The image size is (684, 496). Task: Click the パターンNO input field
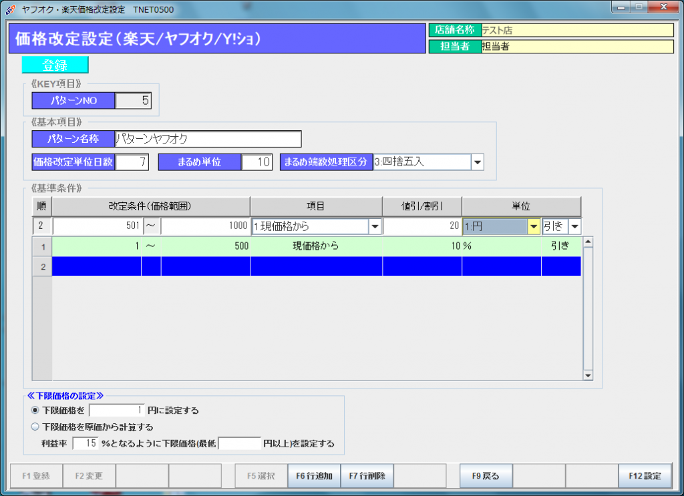[x=133, y=101]
